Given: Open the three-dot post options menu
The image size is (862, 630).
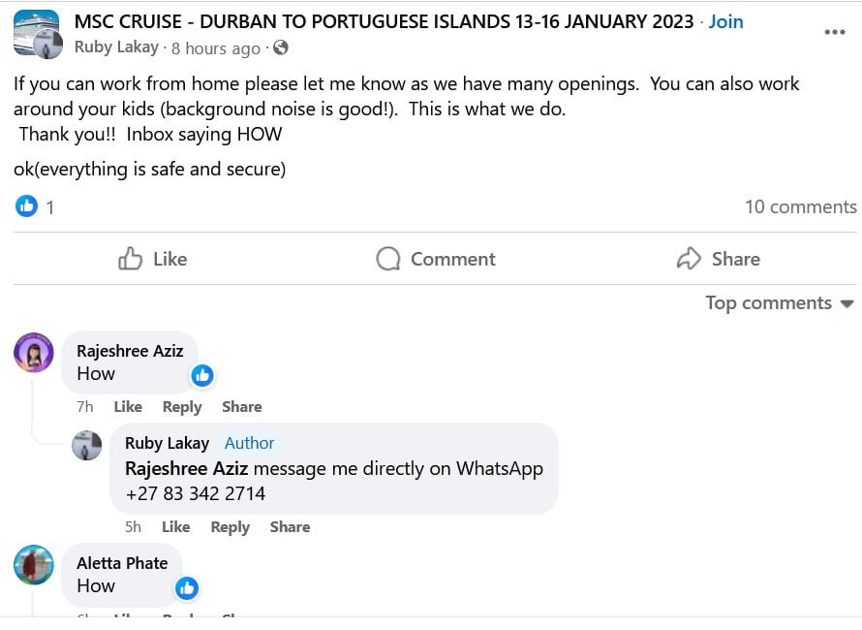Looking at the screenshot, I should click(x=834, y=32).
